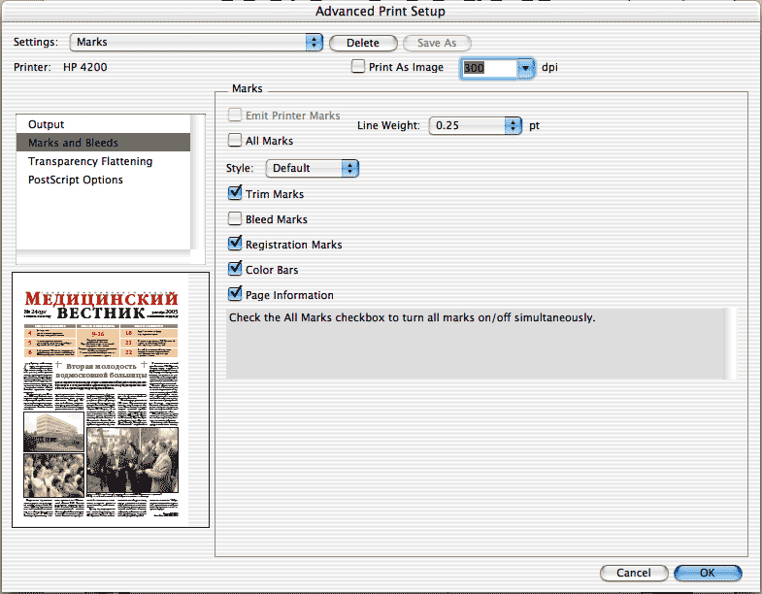Uncheck the Trim Marks checkbox
The height and width of the screenshot is (594, 762).
point(235,193)
